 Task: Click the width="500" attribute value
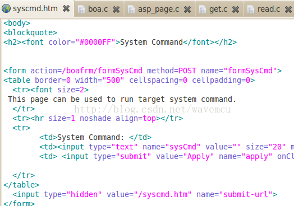click(99, 81)
